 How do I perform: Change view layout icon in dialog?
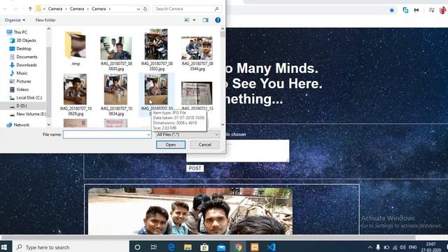[x=187, y=20]
